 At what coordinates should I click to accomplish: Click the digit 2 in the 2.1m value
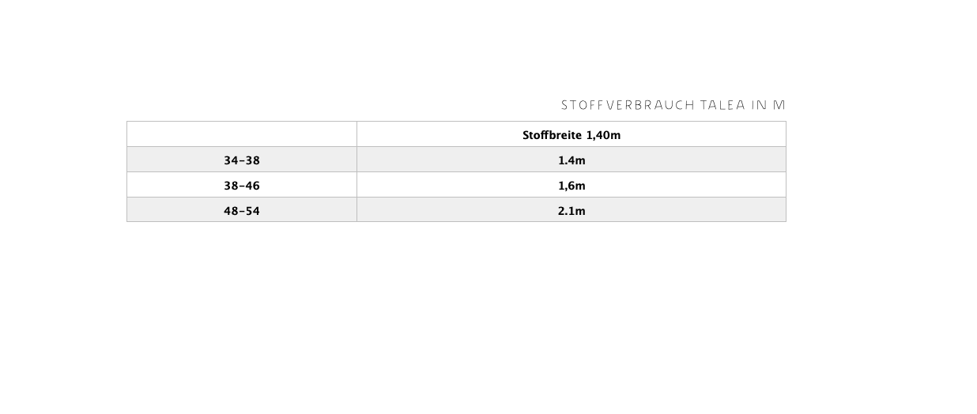click(x=561, y=211)
